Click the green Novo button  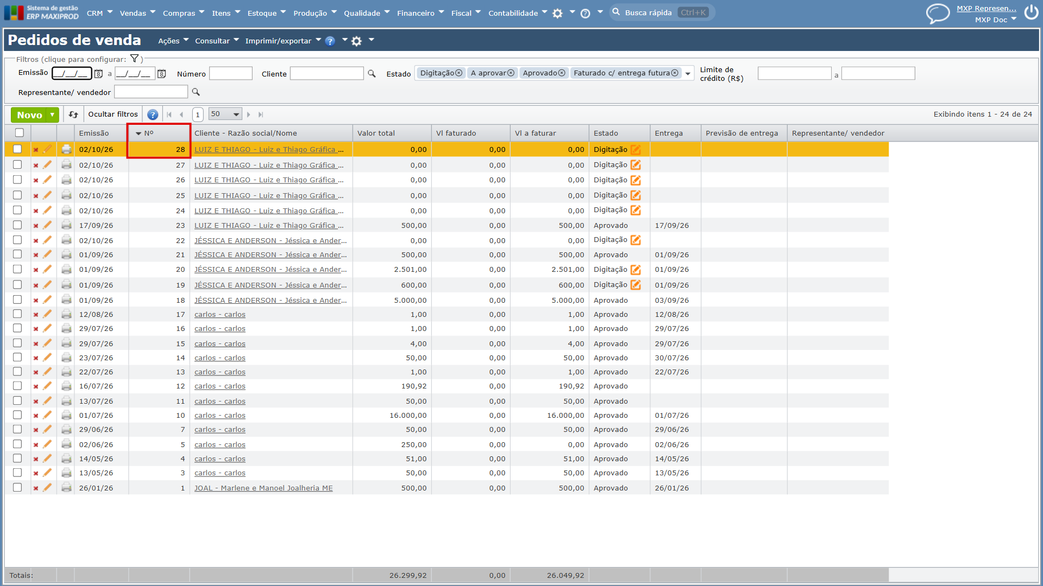(29, 114)
